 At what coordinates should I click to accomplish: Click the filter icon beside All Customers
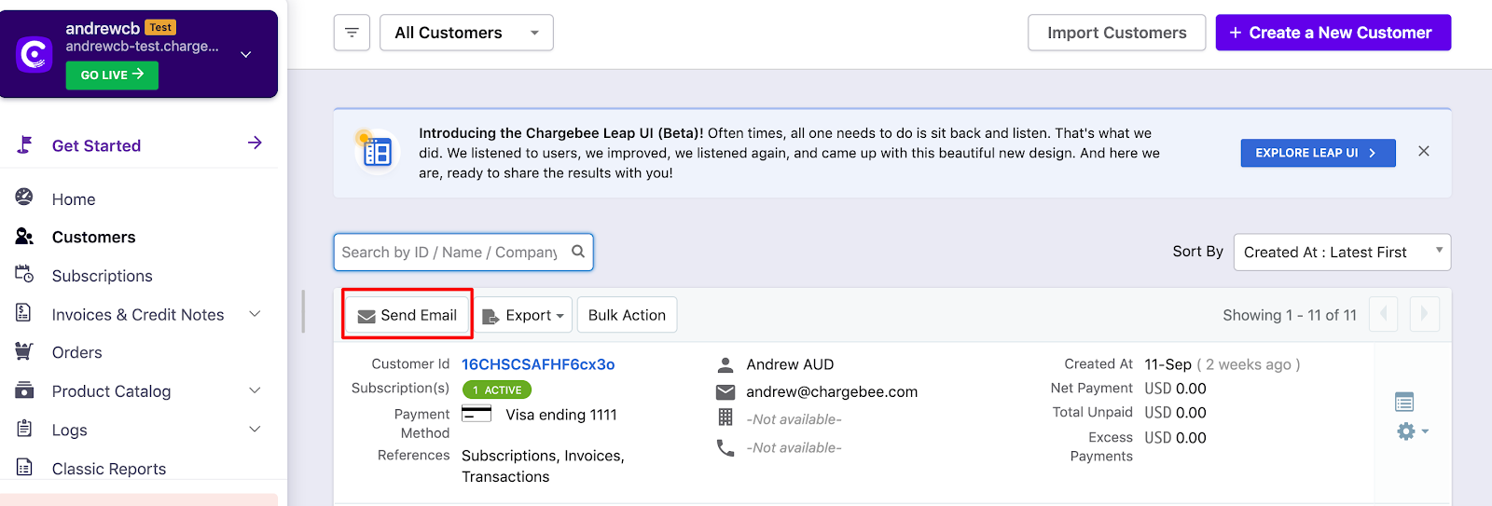(x=352, y=33)
